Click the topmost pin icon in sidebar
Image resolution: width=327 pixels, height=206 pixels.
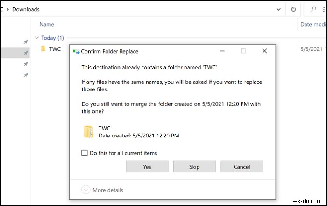click(26, 42)
